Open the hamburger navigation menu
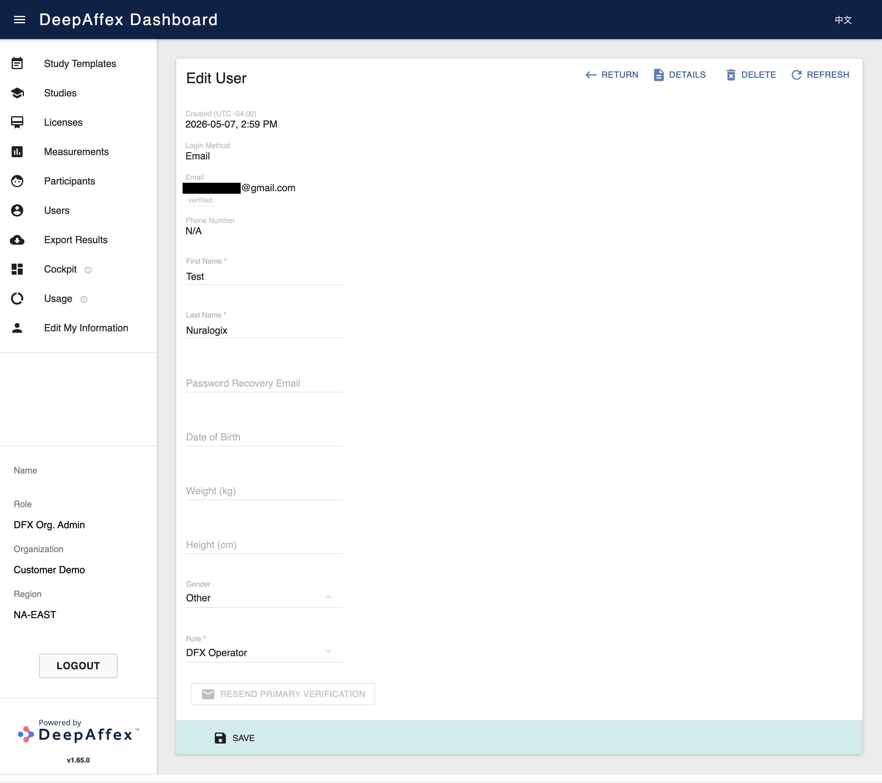 pyautogui.click(x=19, y=20)
